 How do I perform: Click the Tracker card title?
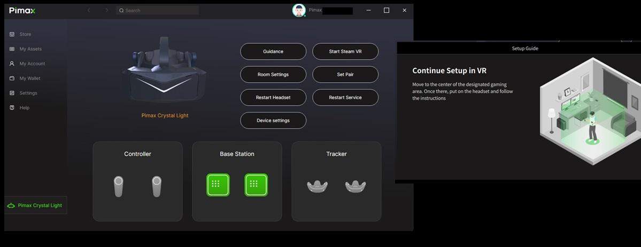336,154
